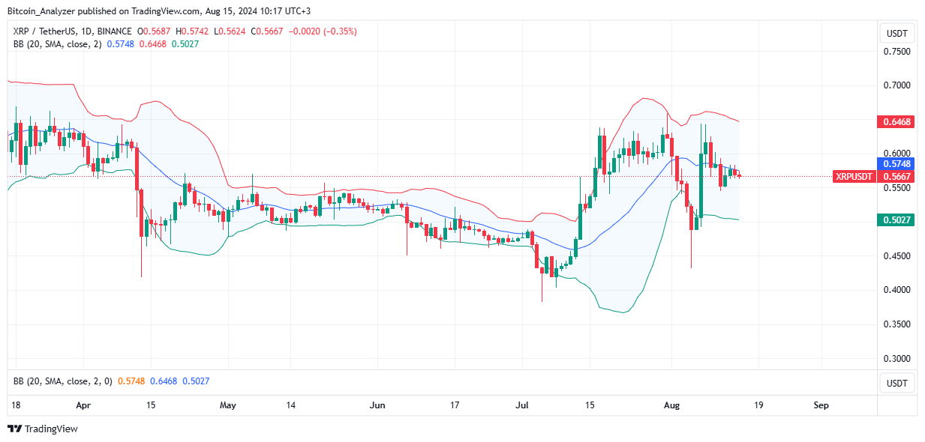
Task: Click the May label on time axis
Action: coord(228,405)
